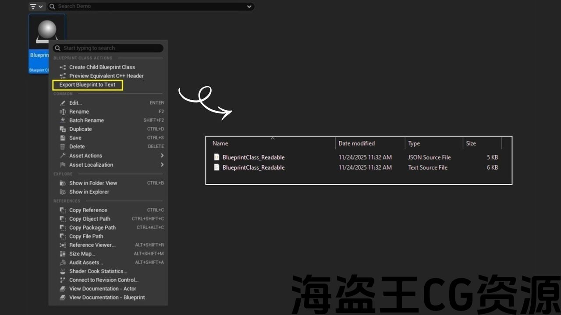
Task: Expand the Search Demo history dropdown arrow
Action: pyautogui.click(x=249, y=7)
